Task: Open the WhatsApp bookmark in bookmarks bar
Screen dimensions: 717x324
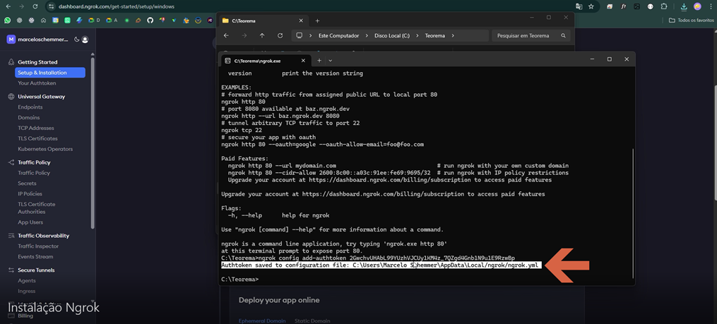Action: [7, 20]
